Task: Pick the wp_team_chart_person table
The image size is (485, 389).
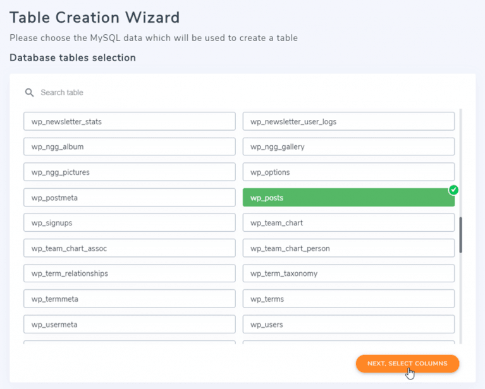Action: click(348, 248)
